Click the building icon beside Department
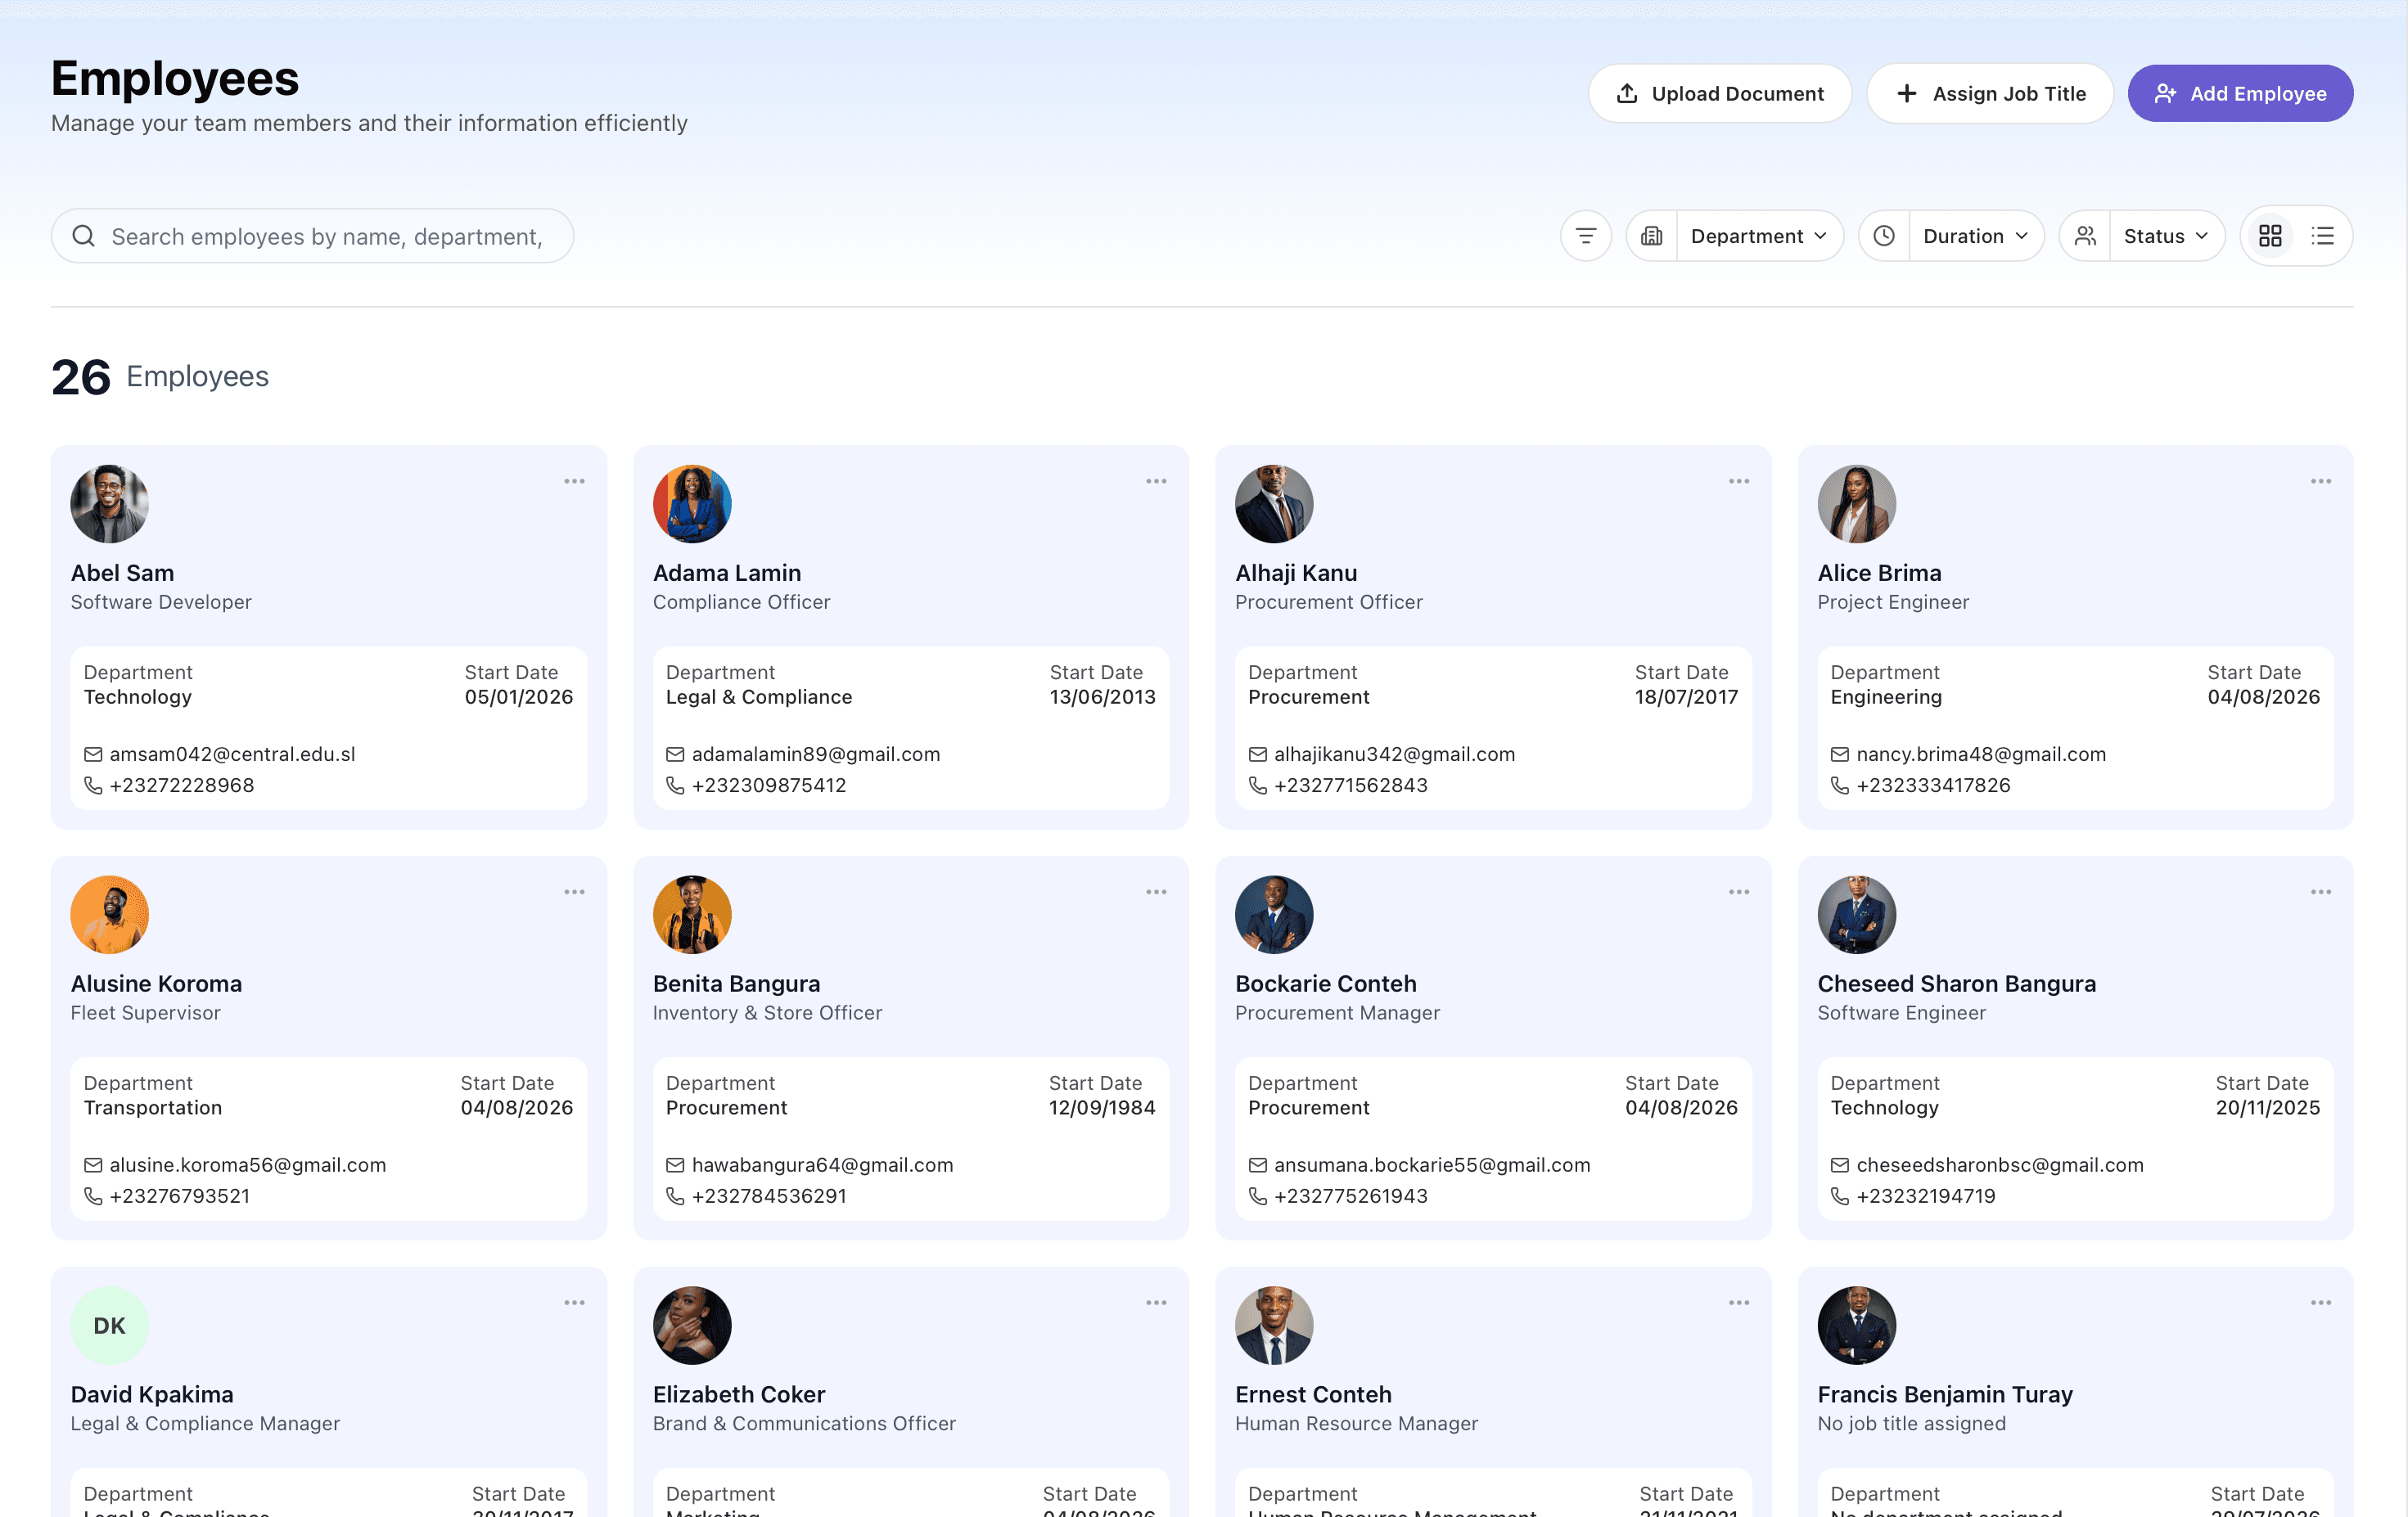The image size is (2408, 1517). pos(1652,236)
